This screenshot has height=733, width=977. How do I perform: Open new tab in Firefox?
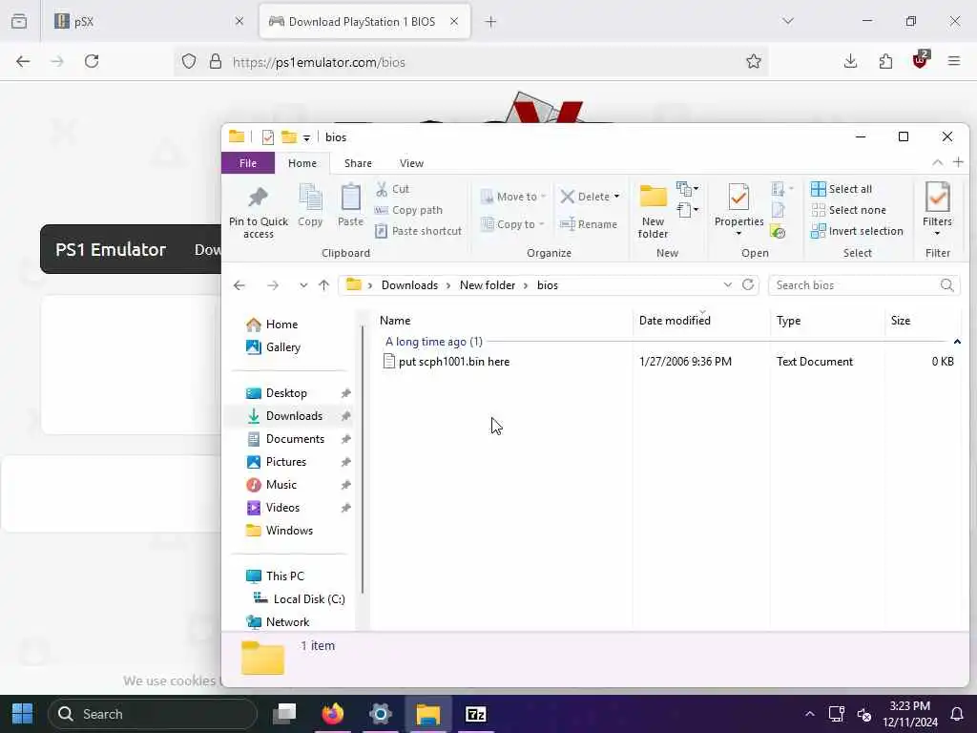click(491, 22)
